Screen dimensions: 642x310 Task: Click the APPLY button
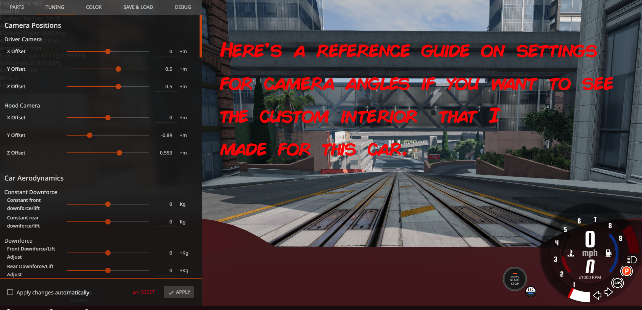click(179, 292)
